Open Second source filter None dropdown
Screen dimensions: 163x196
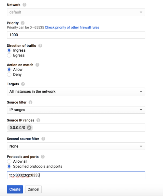[76, 146]
